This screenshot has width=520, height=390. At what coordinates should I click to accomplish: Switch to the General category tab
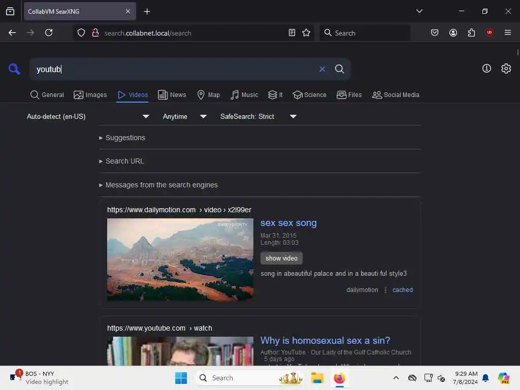pyautogui.click(x=47, y=95)
